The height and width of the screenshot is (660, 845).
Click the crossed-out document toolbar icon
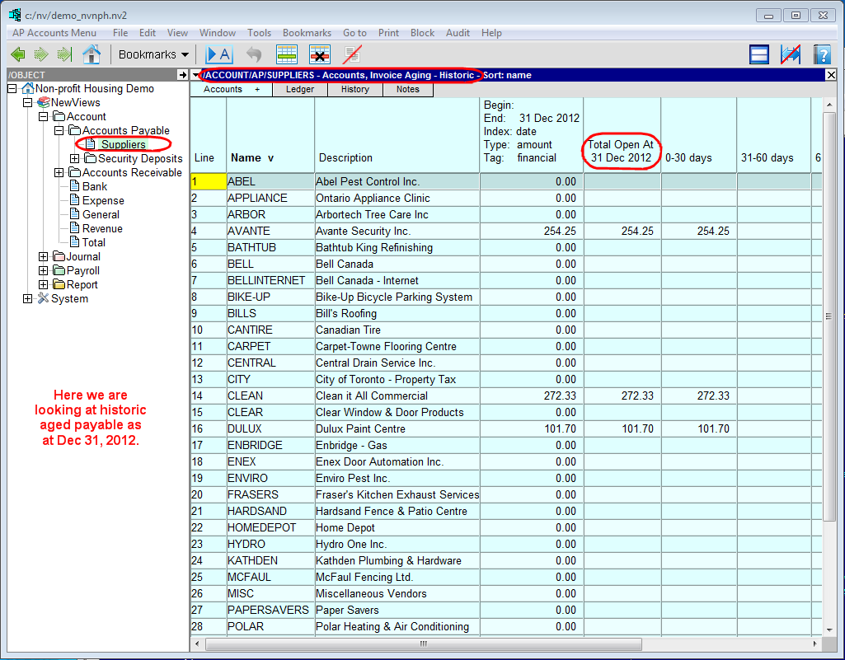point(353,54)
